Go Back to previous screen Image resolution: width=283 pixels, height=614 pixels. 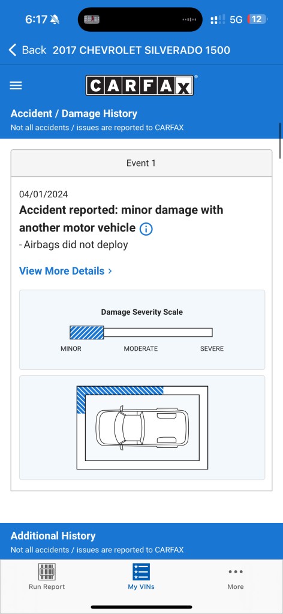tap(28, 50)
